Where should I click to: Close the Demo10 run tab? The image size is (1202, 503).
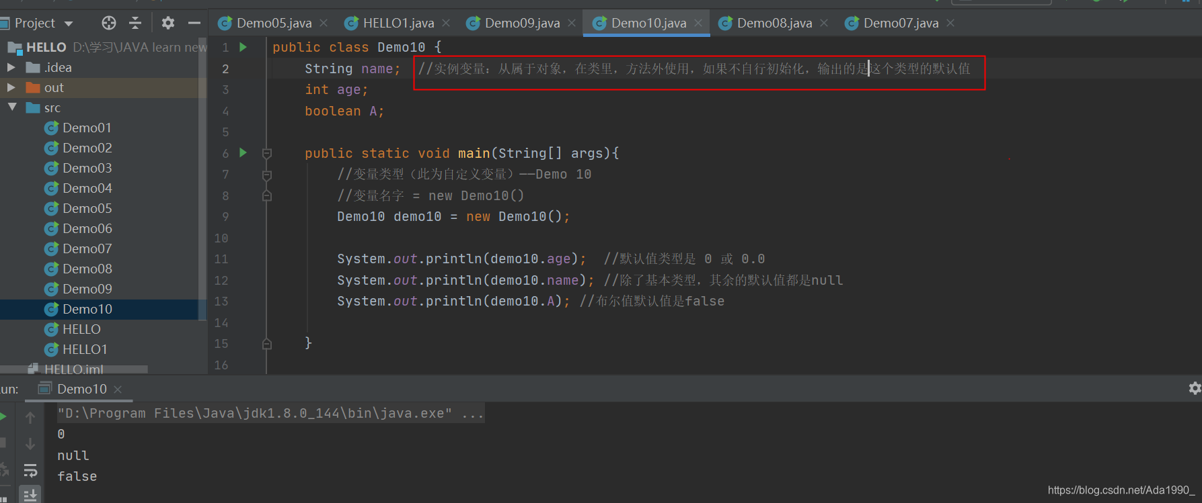(x=118, y=389)
